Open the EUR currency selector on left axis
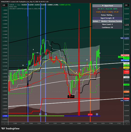The width and height of the screenshot is (131, 132). coord(4,5)
